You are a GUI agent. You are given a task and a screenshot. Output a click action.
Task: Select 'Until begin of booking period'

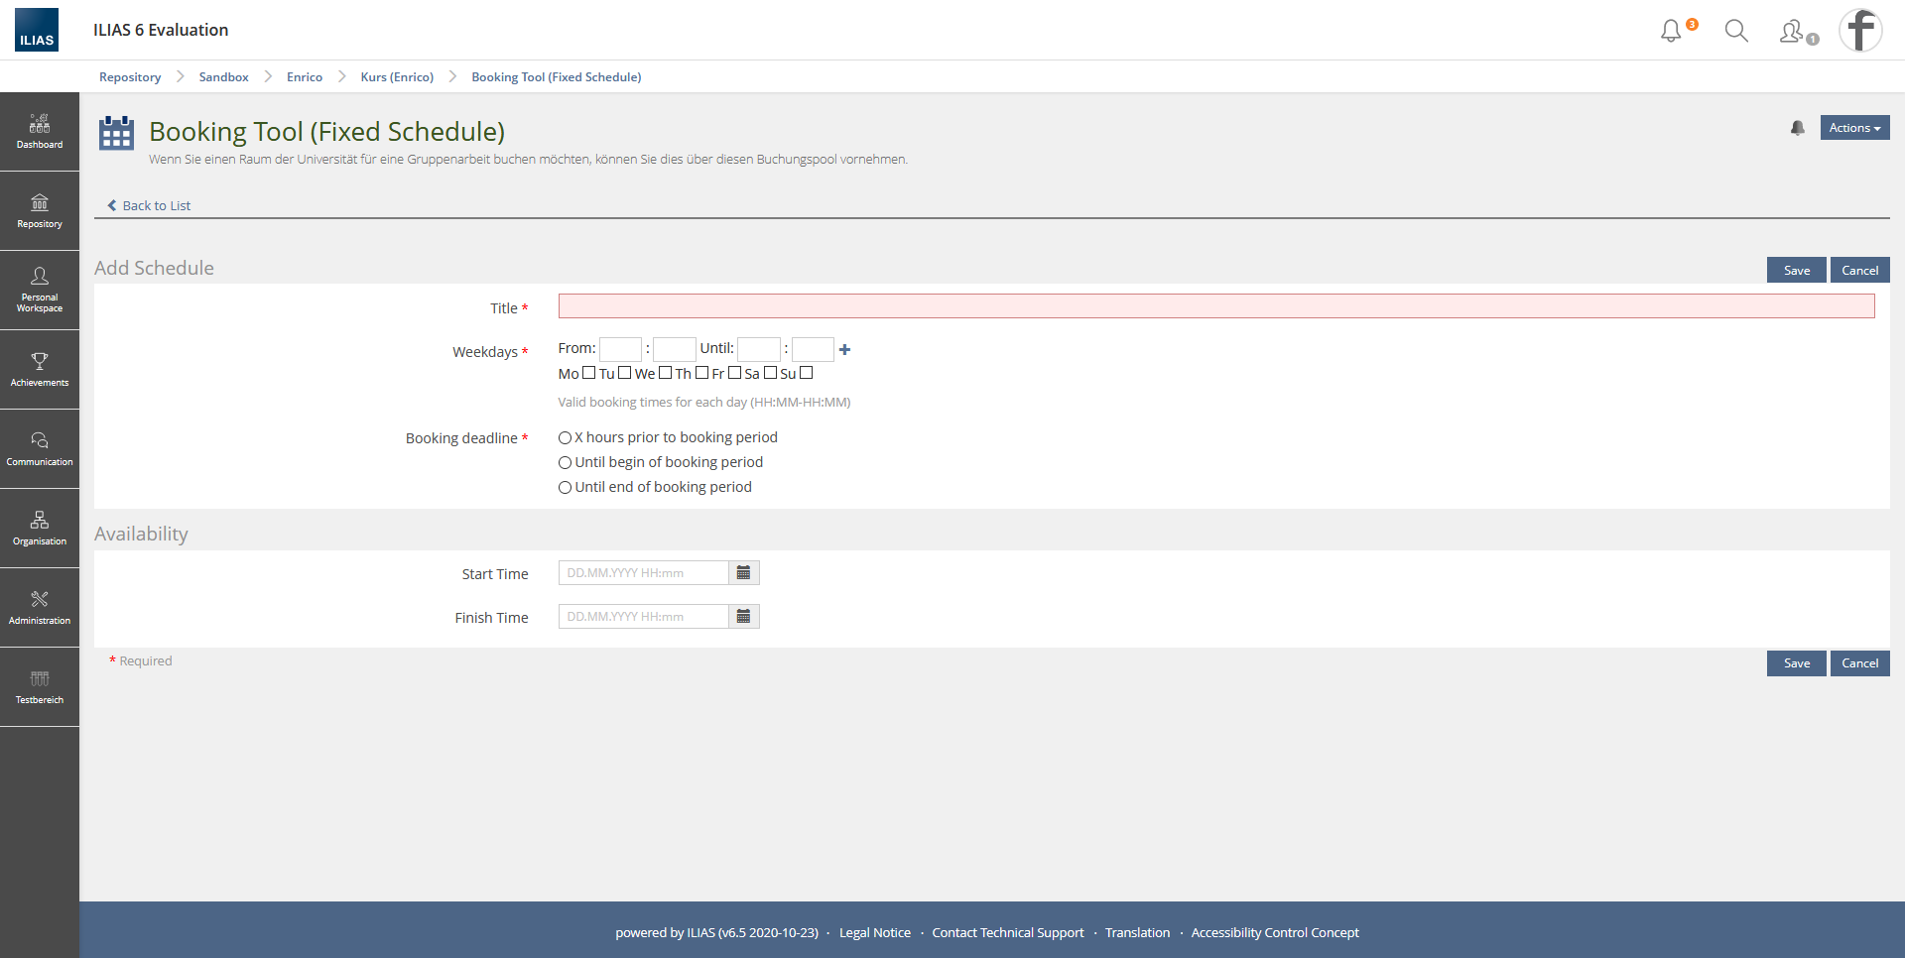566,462
